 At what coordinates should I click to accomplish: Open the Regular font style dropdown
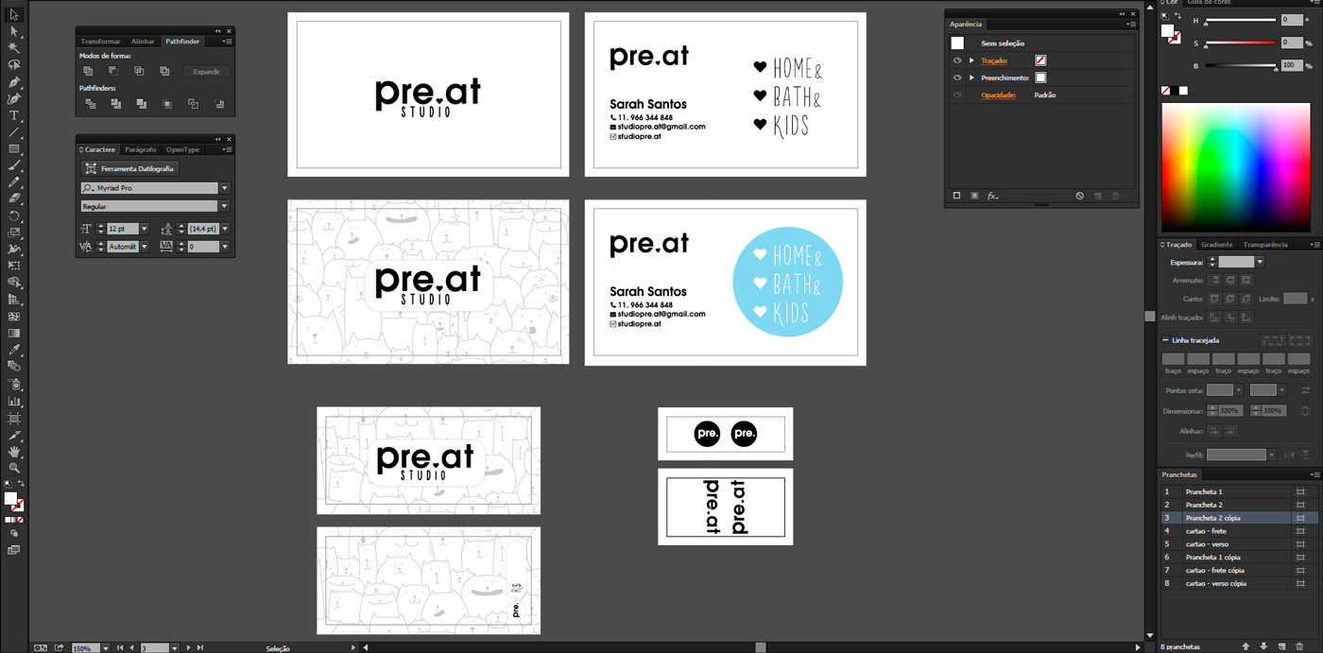click(x=225, y=206)
